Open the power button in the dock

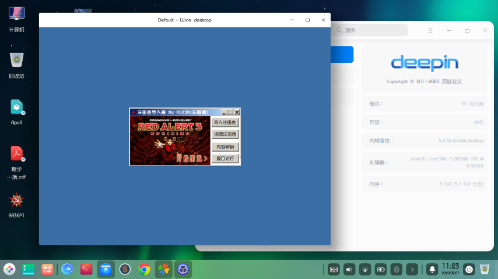click(x=469, y=270)
